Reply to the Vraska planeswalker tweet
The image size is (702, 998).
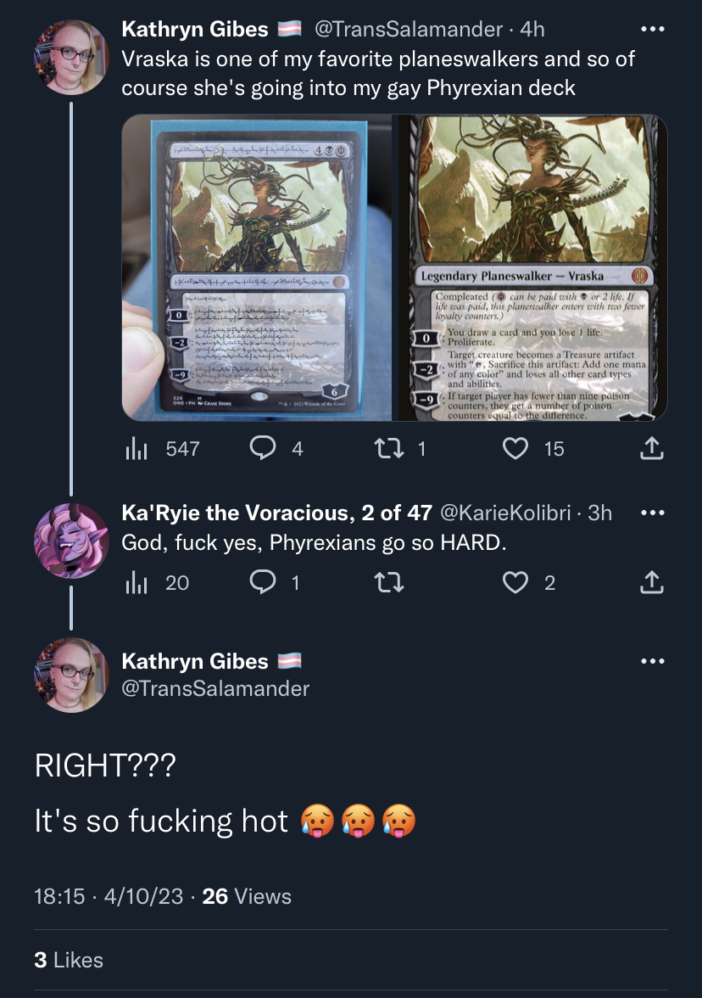click(276, 449)
